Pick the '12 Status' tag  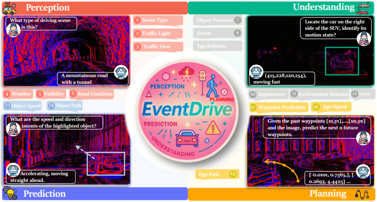(x=362, y=94)
